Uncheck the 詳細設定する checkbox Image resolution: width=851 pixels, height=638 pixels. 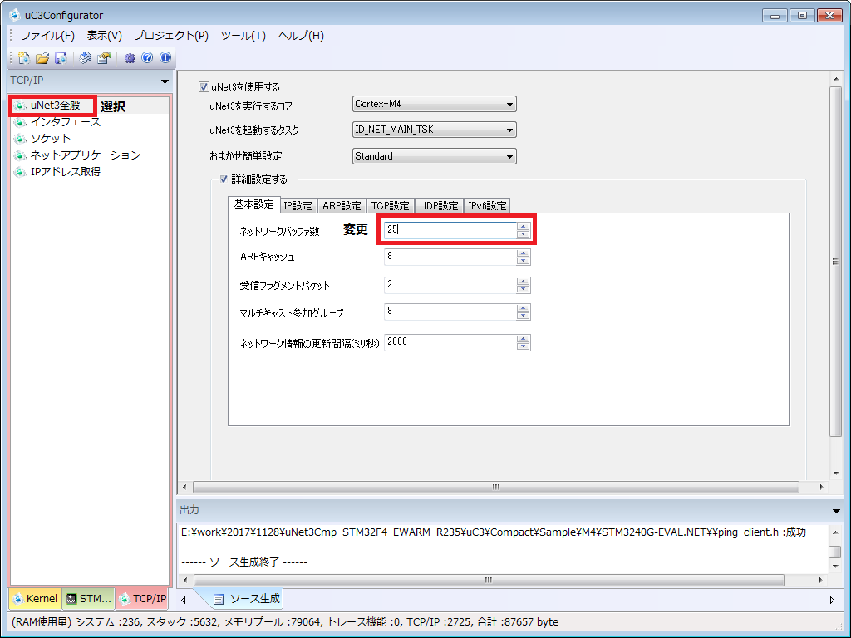224,179
